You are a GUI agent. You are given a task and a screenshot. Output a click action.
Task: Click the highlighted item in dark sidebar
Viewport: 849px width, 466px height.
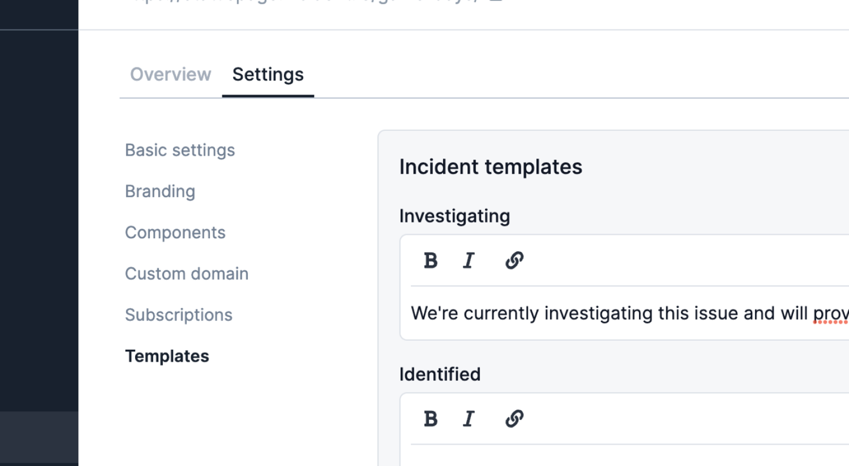[x=39, y=437]
